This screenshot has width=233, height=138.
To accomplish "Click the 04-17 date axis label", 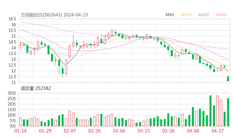I will click(x=218, y=131).
